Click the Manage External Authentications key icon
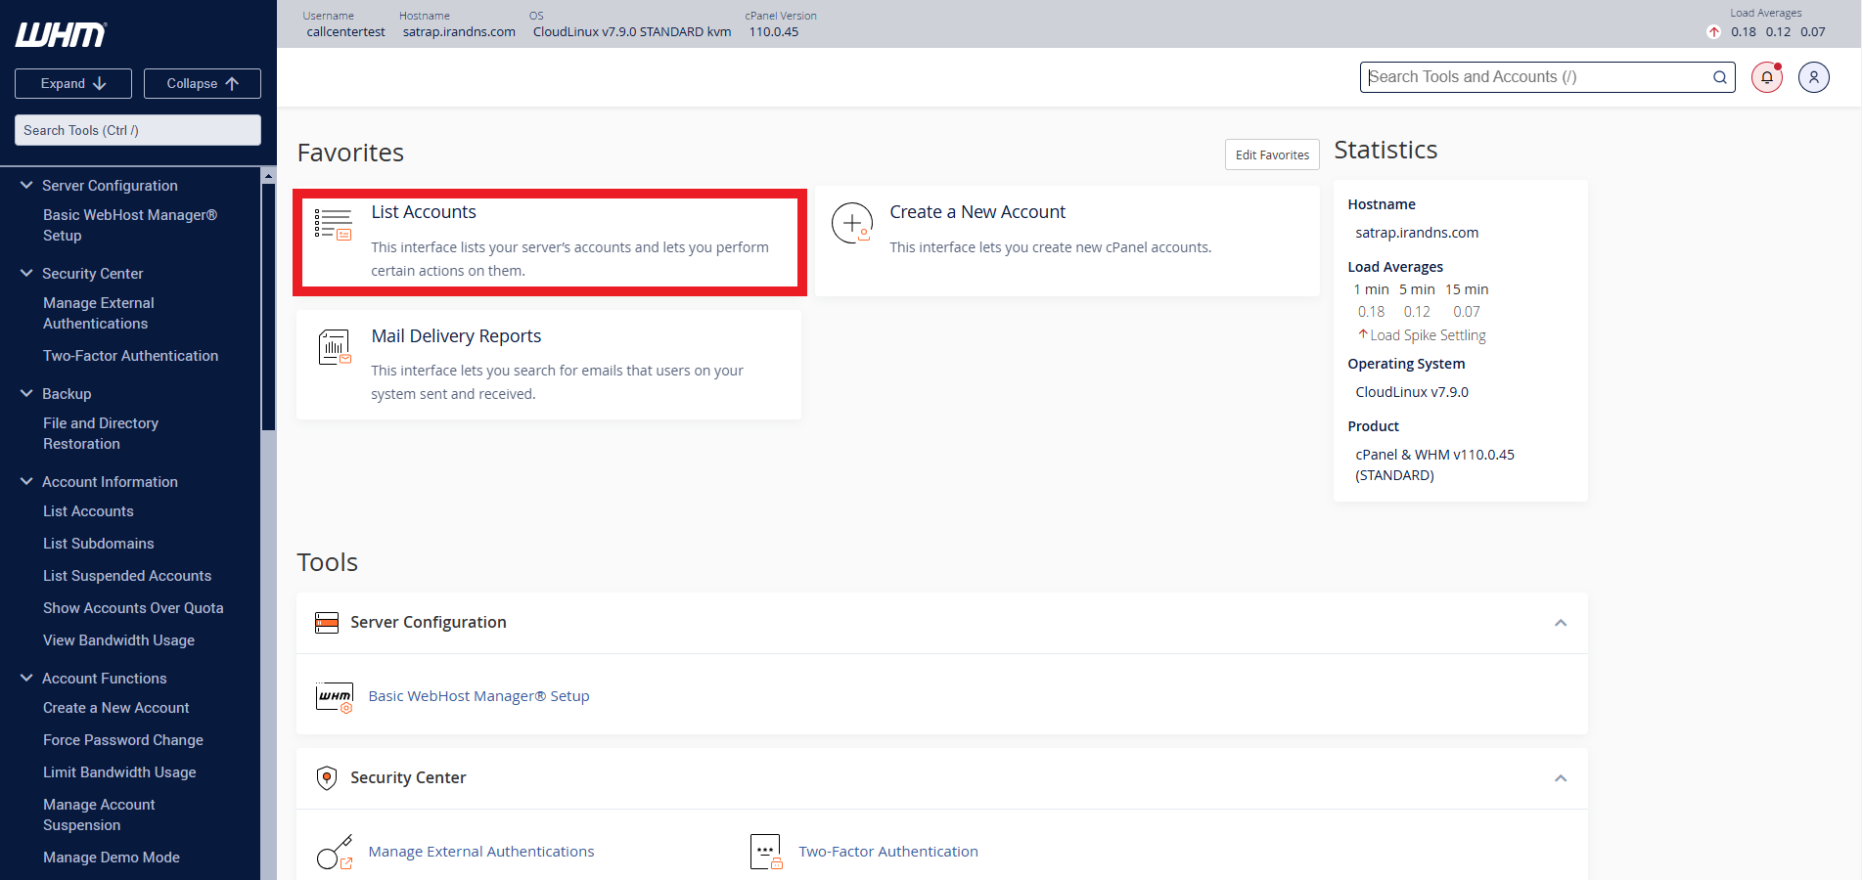This screenshot has height=880, width=1862. (x=334, y=852)
